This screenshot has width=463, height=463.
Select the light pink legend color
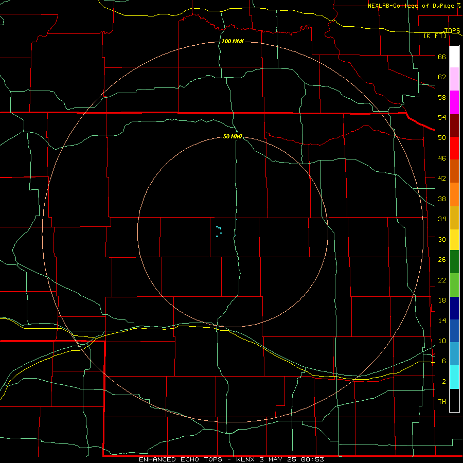click(x=454, y=79)
